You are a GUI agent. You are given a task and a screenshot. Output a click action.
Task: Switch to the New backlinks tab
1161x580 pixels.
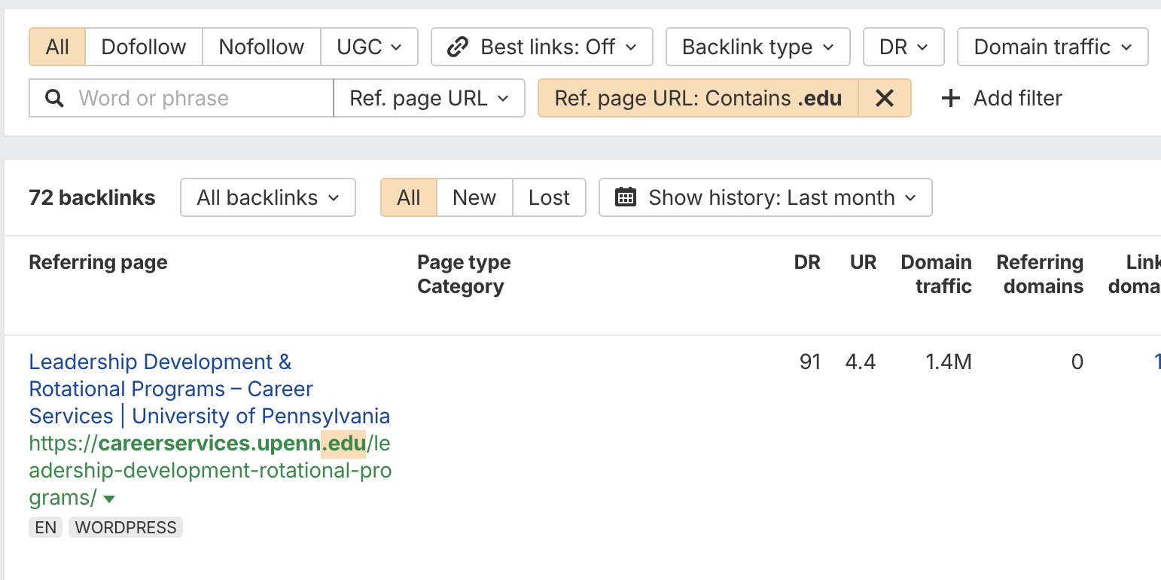pos(474,198)
